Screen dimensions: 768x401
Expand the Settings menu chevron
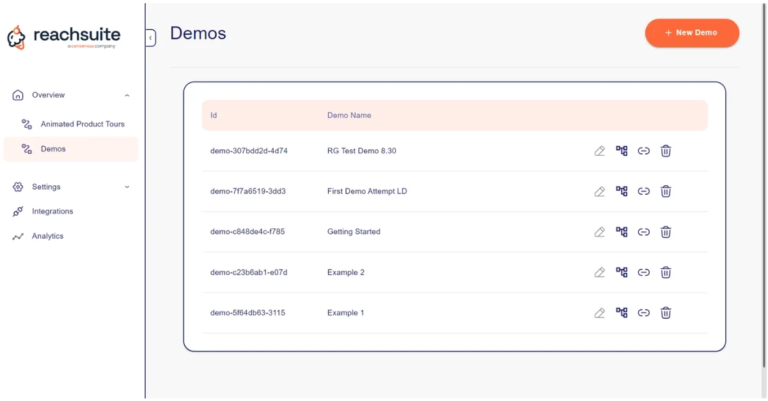[127, 187]
